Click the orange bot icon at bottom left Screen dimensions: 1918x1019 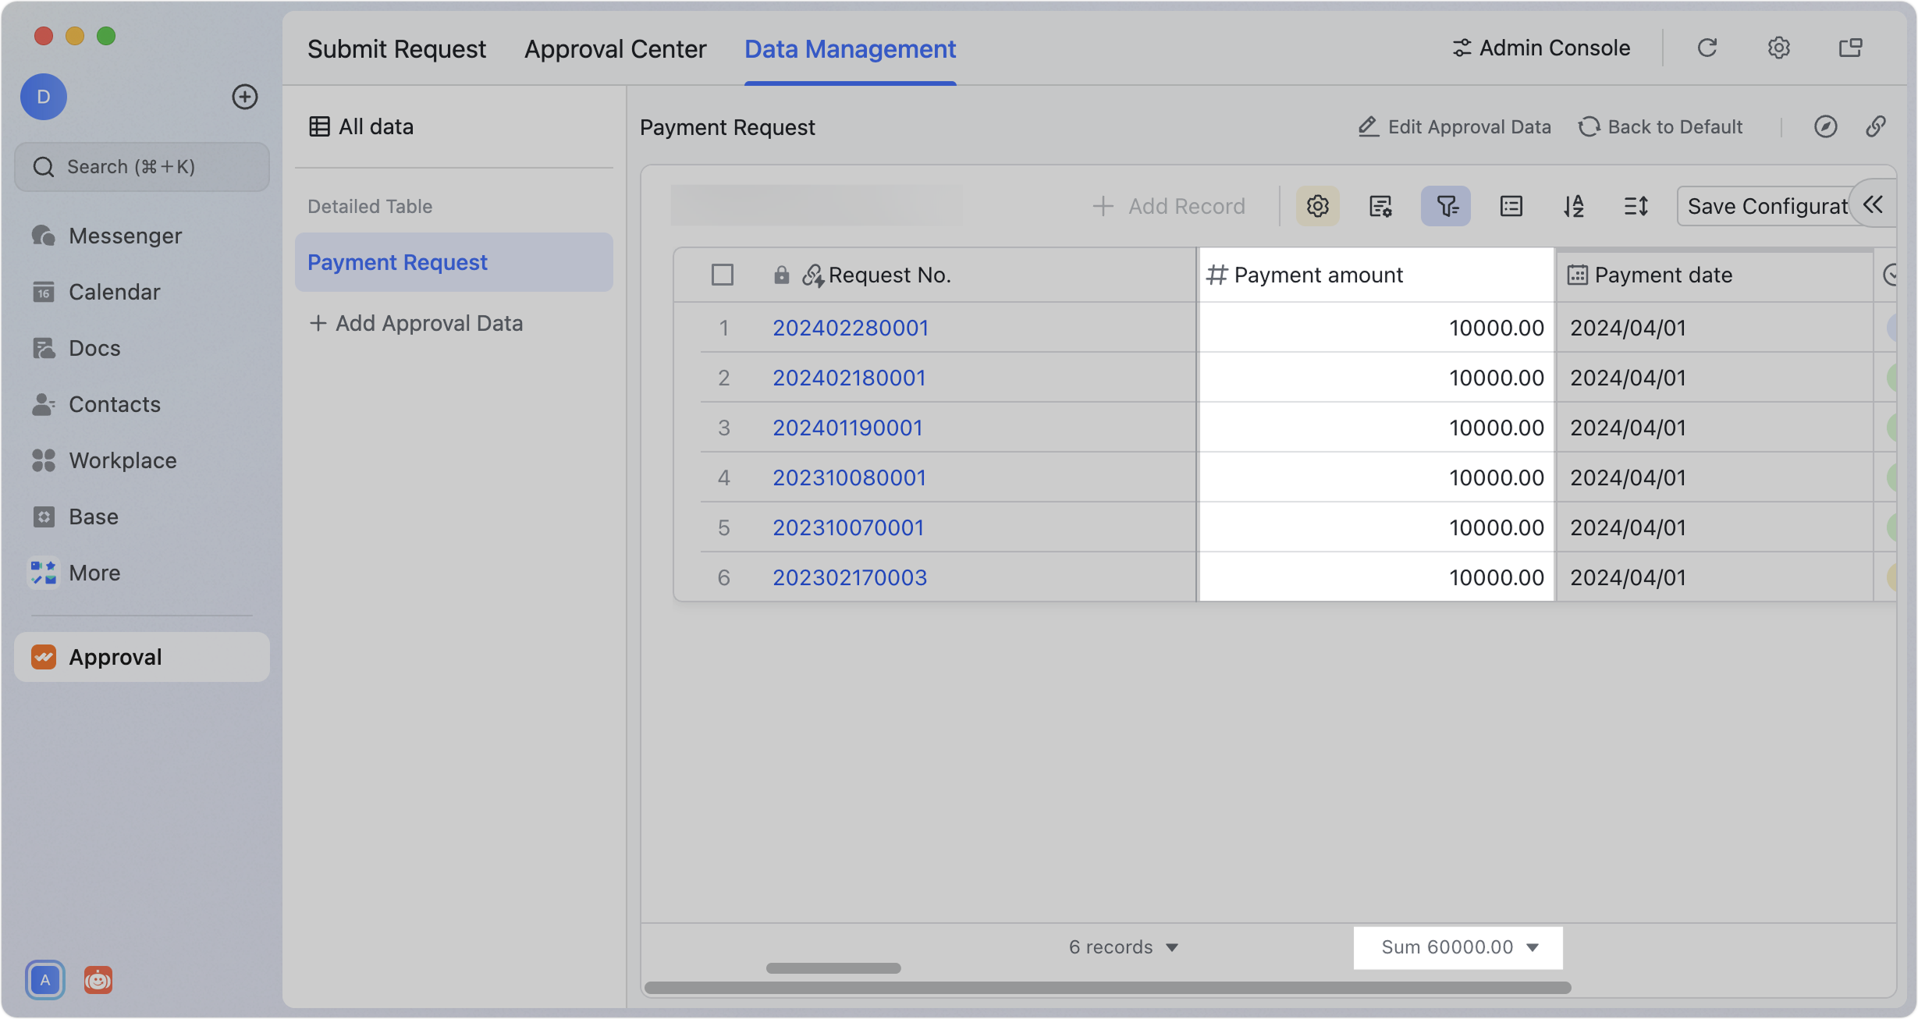(x=98, y=980)
